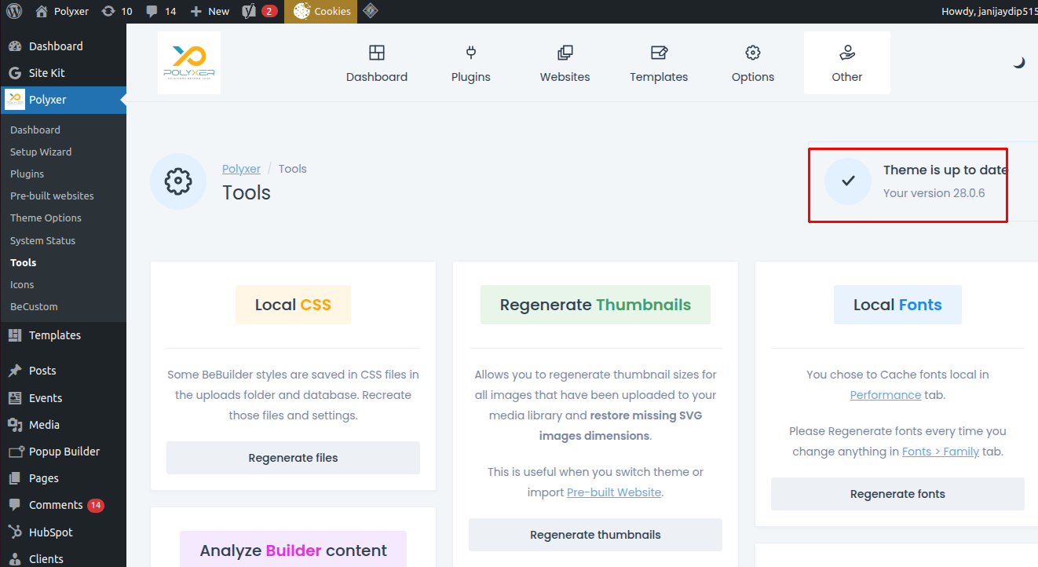Open Icons submenu item
Image resolution: width=1038 pixels, height=567 pixels.
[22, 284]
